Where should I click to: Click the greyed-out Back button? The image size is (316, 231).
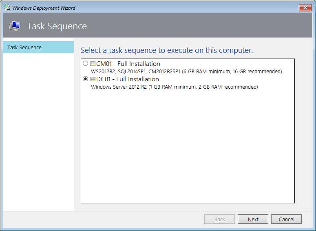click(219, 219)
